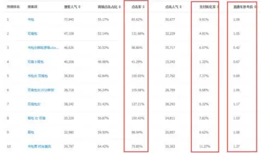Screen dimensions: 261x155
Task: Sort by 搜索人气 using its arrow icon
Action: tap(79, 7)
